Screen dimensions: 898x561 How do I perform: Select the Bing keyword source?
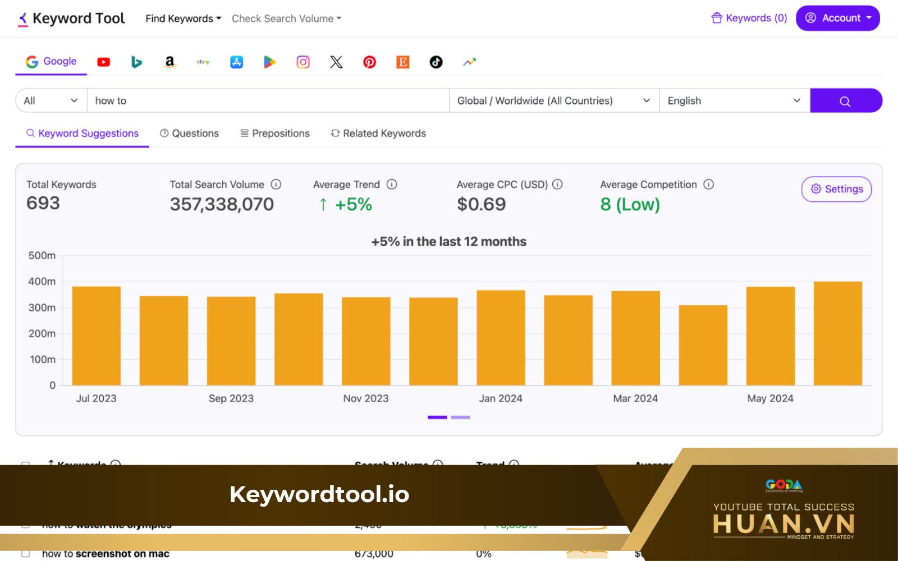pos(136,62)
